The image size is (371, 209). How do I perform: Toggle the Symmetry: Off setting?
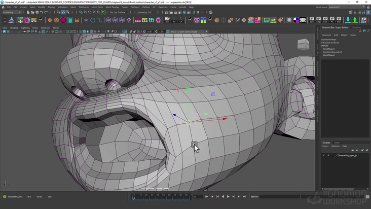click(x=143, y=12)
